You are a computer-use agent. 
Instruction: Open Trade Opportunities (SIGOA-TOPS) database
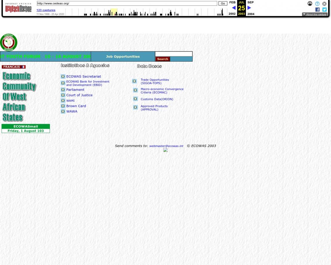point(155,81)
